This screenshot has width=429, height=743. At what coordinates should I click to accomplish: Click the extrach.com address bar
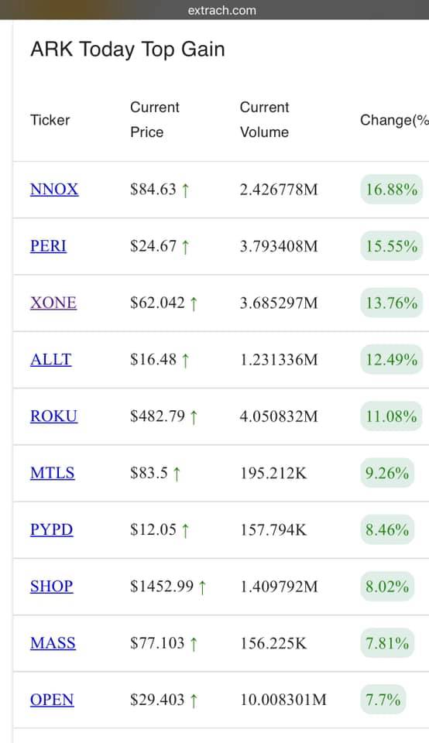[x=221, y=10]
